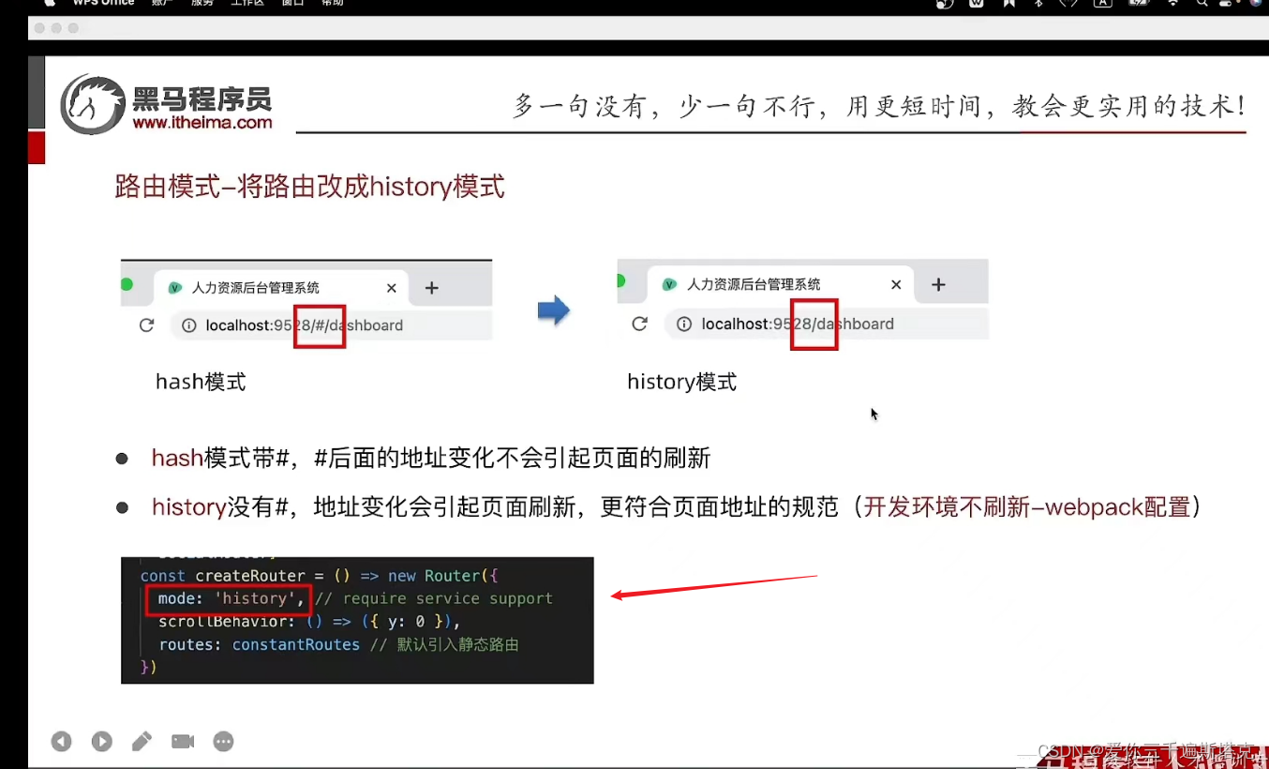Advance to the next slide

coord(101,741)
